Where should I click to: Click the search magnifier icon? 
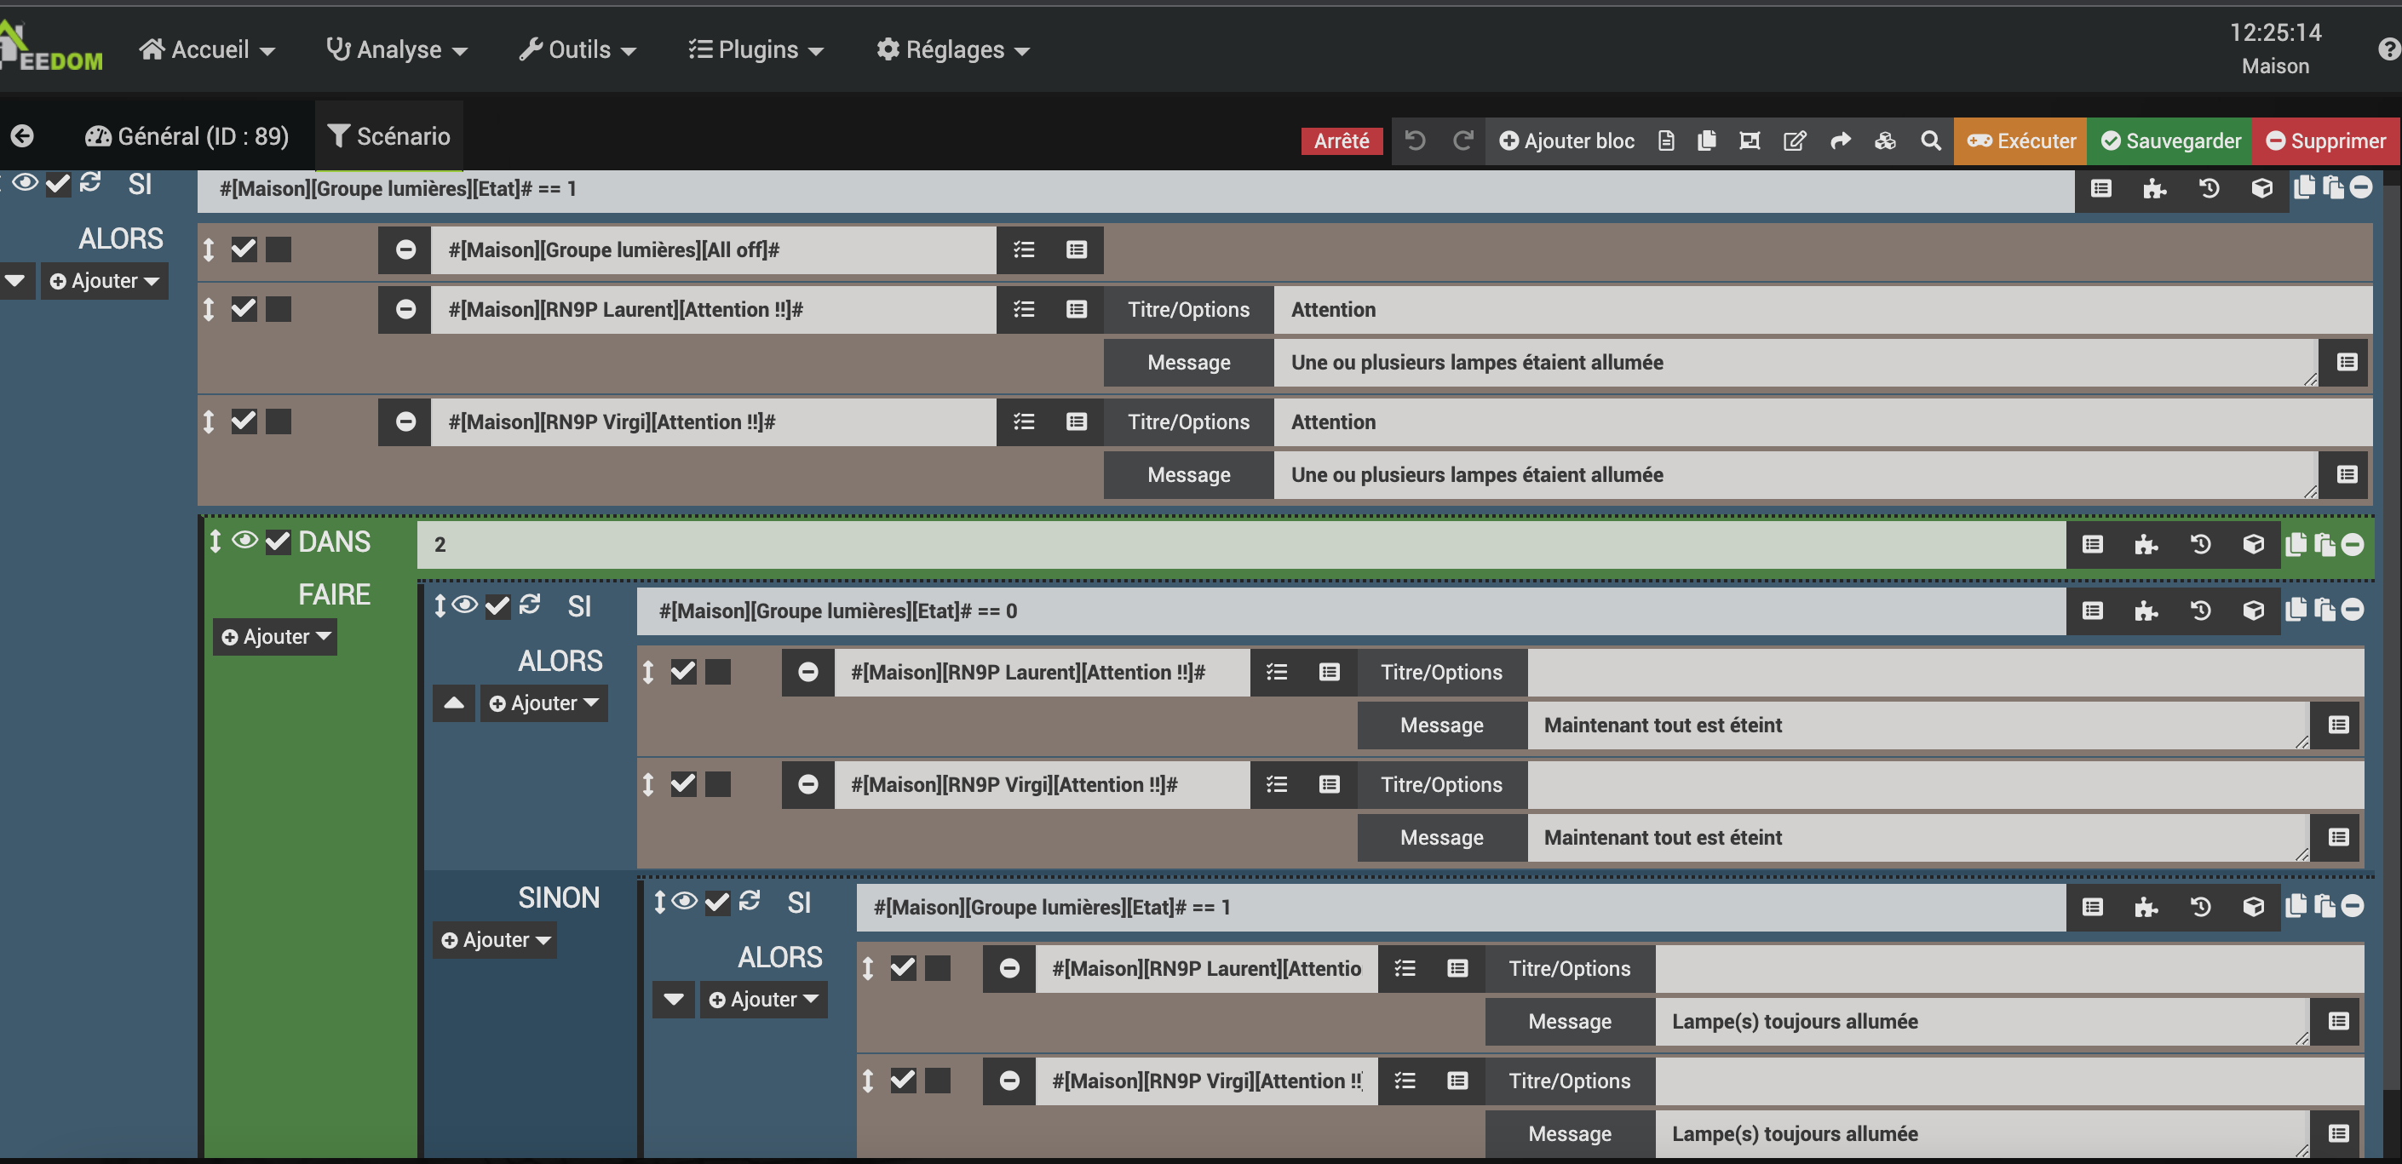(x=1930, y=140)
